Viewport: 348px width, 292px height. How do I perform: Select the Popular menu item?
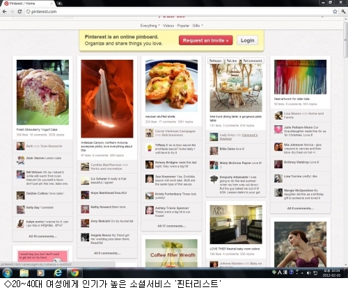(x=183, y=26)
